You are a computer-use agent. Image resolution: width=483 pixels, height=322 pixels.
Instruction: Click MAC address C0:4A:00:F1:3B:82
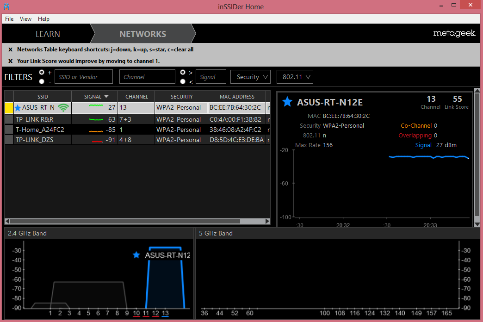(235, 119)
